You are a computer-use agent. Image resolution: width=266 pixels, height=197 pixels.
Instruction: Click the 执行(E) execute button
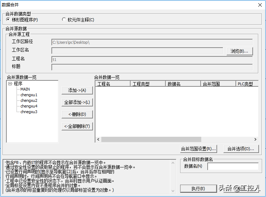tap(198, 189)
